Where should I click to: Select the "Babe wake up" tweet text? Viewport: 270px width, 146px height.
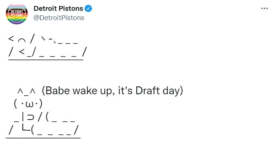pos(112,91)
